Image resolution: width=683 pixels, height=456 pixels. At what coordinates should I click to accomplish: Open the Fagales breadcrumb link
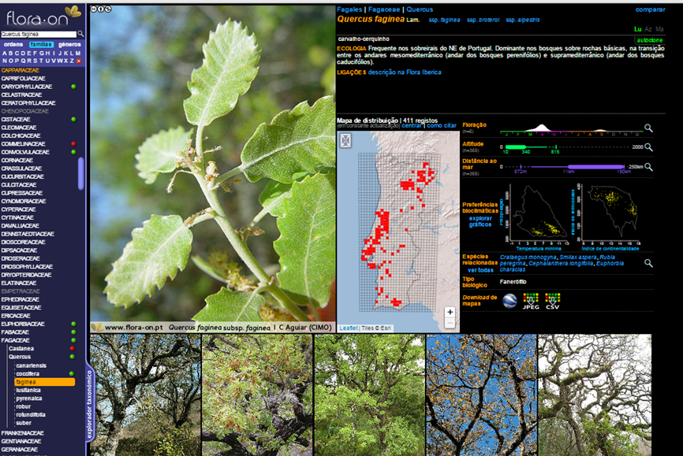tap(349, 9)
